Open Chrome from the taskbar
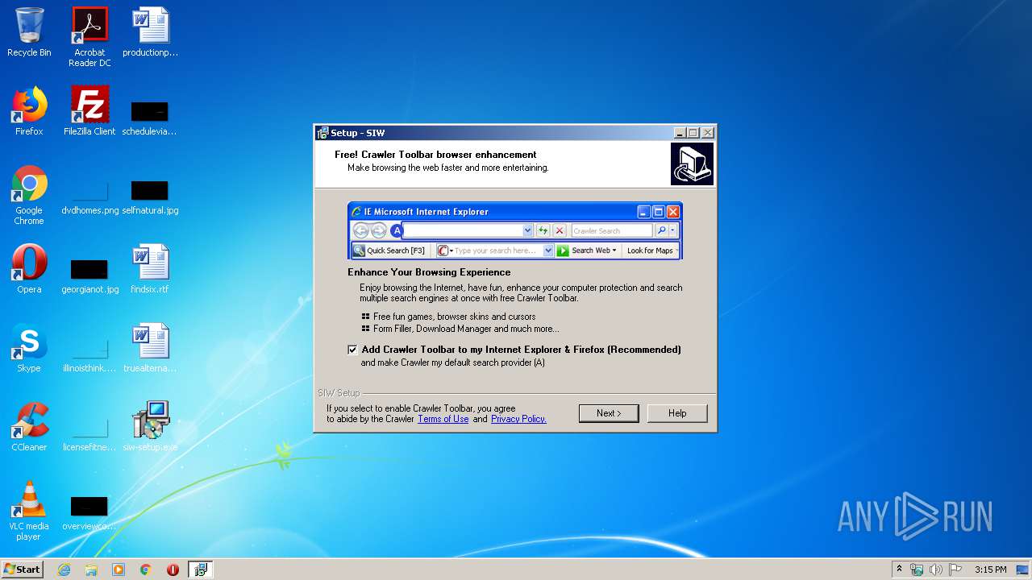The width and height of the screenshot is (1032, 580). [x=146, y=570]
